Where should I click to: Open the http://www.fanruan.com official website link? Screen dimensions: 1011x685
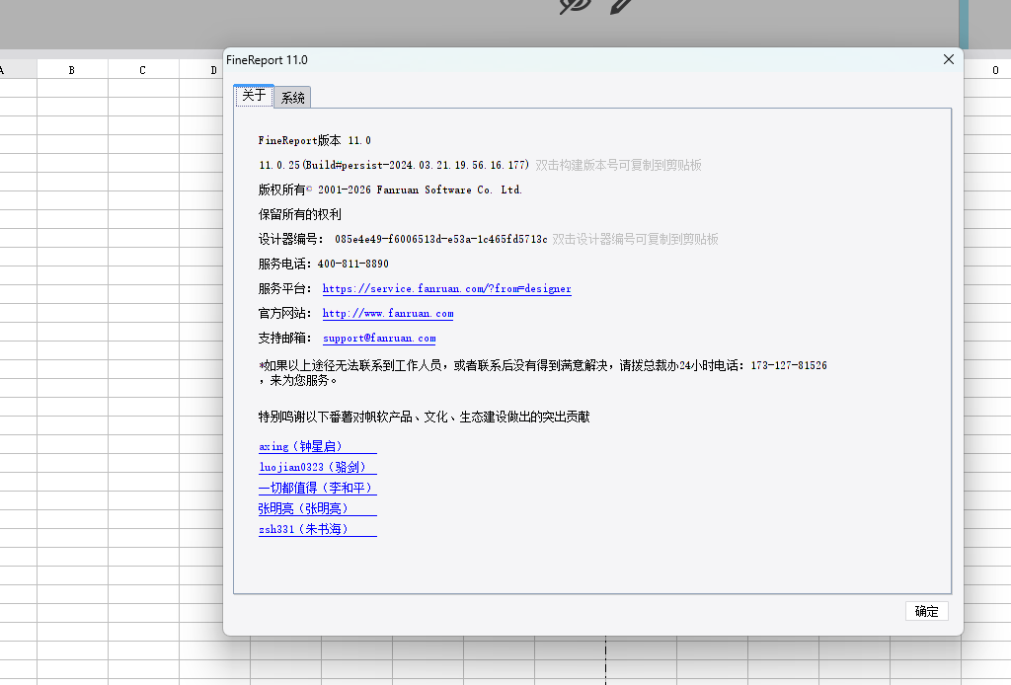[x=388, y=313]
